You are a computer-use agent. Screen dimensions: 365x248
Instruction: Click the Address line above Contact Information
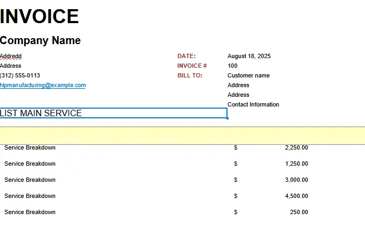coord(238,95)
